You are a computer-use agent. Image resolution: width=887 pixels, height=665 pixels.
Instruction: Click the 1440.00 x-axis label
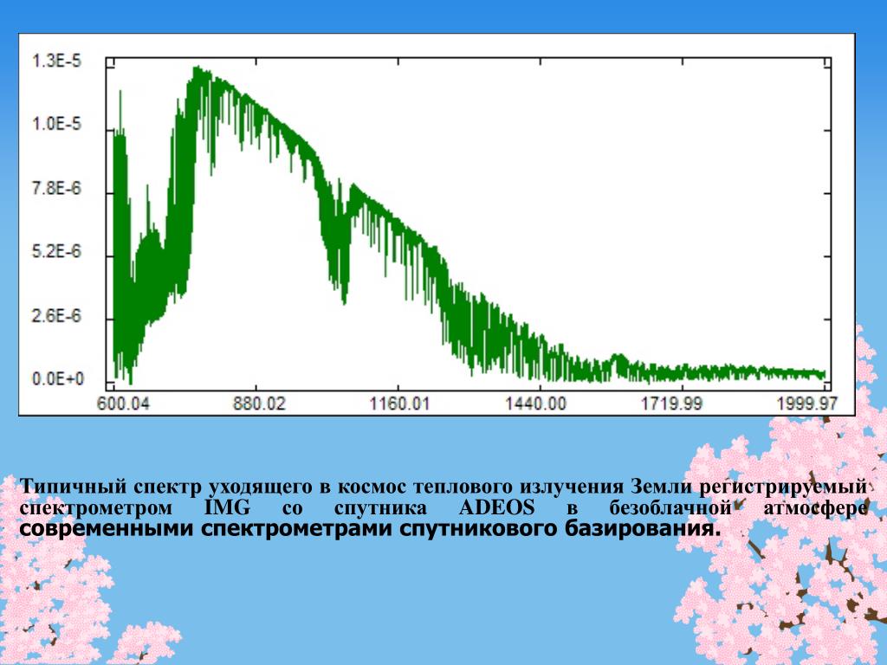535,404
